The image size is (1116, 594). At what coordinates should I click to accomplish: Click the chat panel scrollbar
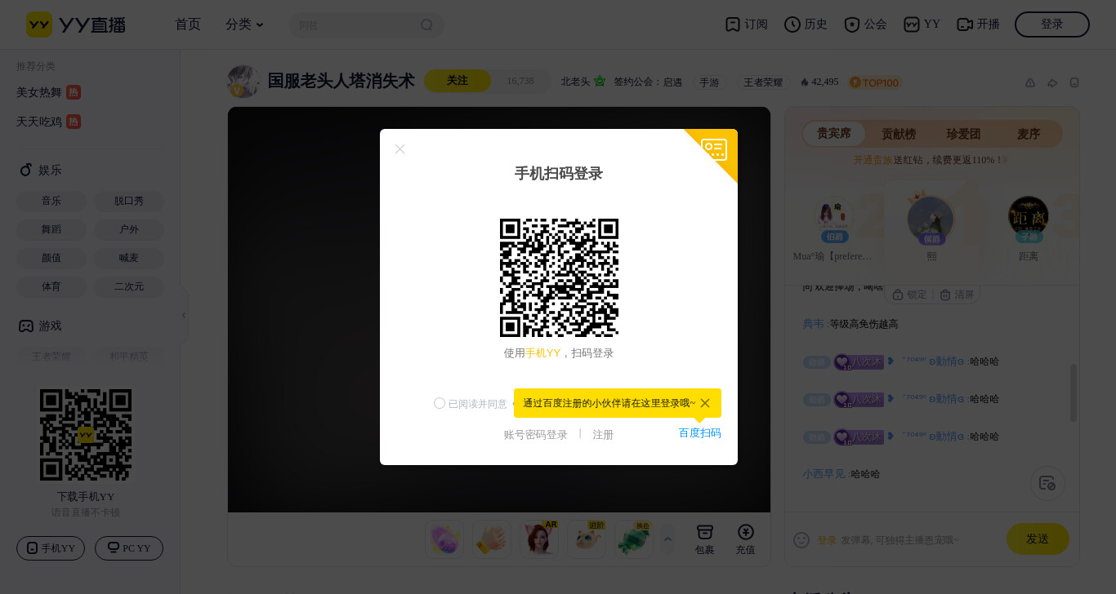click(x=1074, y=392)
